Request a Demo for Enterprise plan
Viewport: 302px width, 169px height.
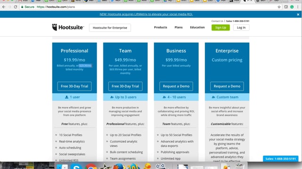click(x=227, y=86)
